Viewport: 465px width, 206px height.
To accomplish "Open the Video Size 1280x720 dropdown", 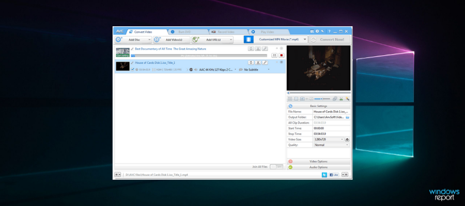I will click(329, 140).
